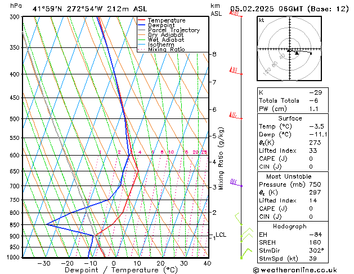Click the StmSpd (kt) value 39
This screenshot has width=354, height=274.
[x=313, y=258]
